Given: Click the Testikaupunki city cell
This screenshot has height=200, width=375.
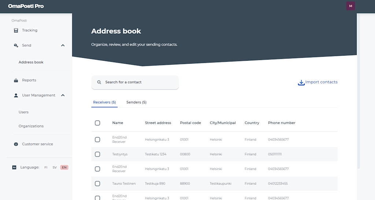Looking at the screenshot, I should point(220,184).
